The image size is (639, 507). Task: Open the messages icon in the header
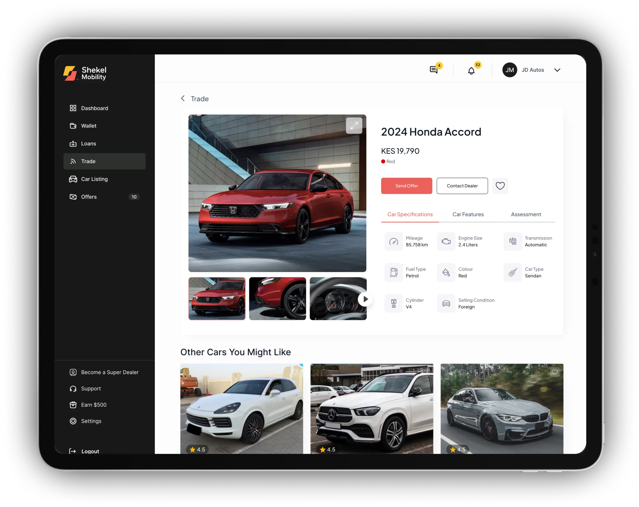pyautogui.click(x=433, y=70)
